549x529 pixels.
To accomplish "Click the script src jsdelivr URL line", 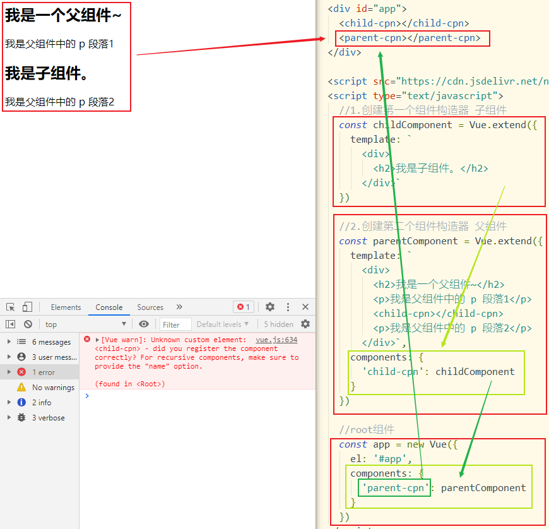I will tap(438, 81).
